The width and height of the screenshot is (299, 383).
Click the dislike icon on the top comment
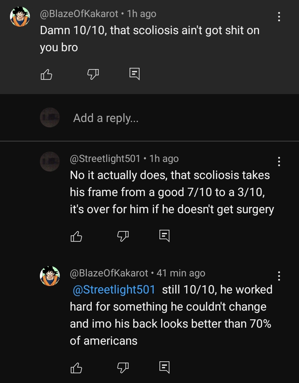[92, 74]
